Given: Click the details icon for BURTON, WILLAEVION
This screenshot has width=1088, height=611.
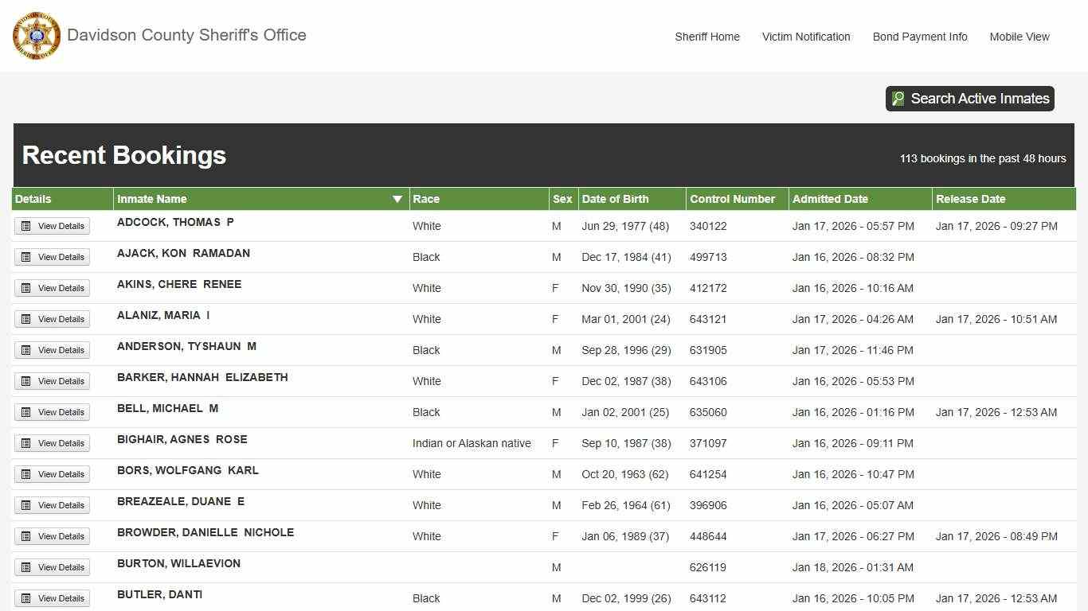Looking at the screenshot, I should click(26, 567).
